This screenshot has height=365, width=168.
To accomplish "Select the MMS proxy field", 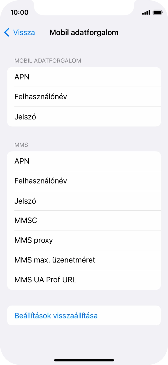I will click(x=84, y=240).
